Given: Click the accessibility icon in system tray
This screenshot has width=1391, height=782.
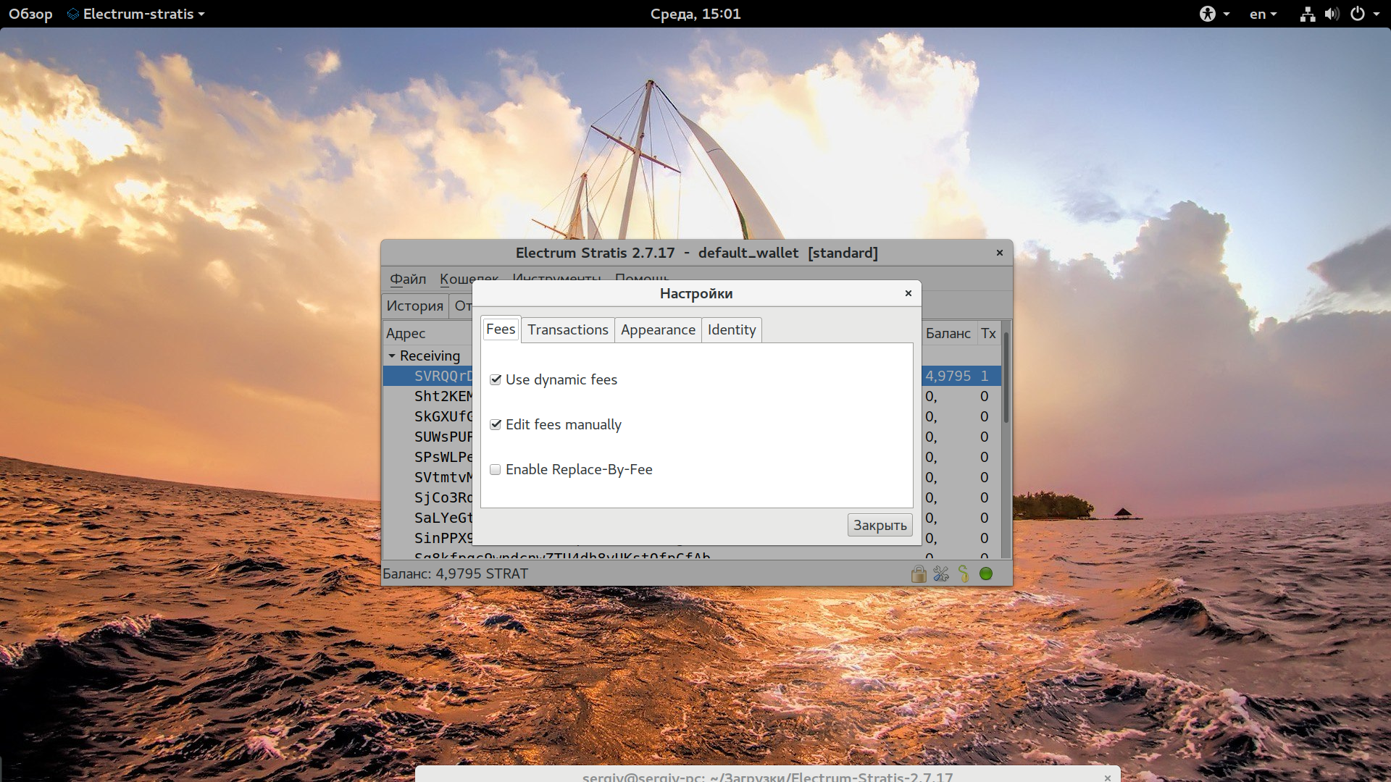Looking at the screenshot, I should [x=1208, y=12].
